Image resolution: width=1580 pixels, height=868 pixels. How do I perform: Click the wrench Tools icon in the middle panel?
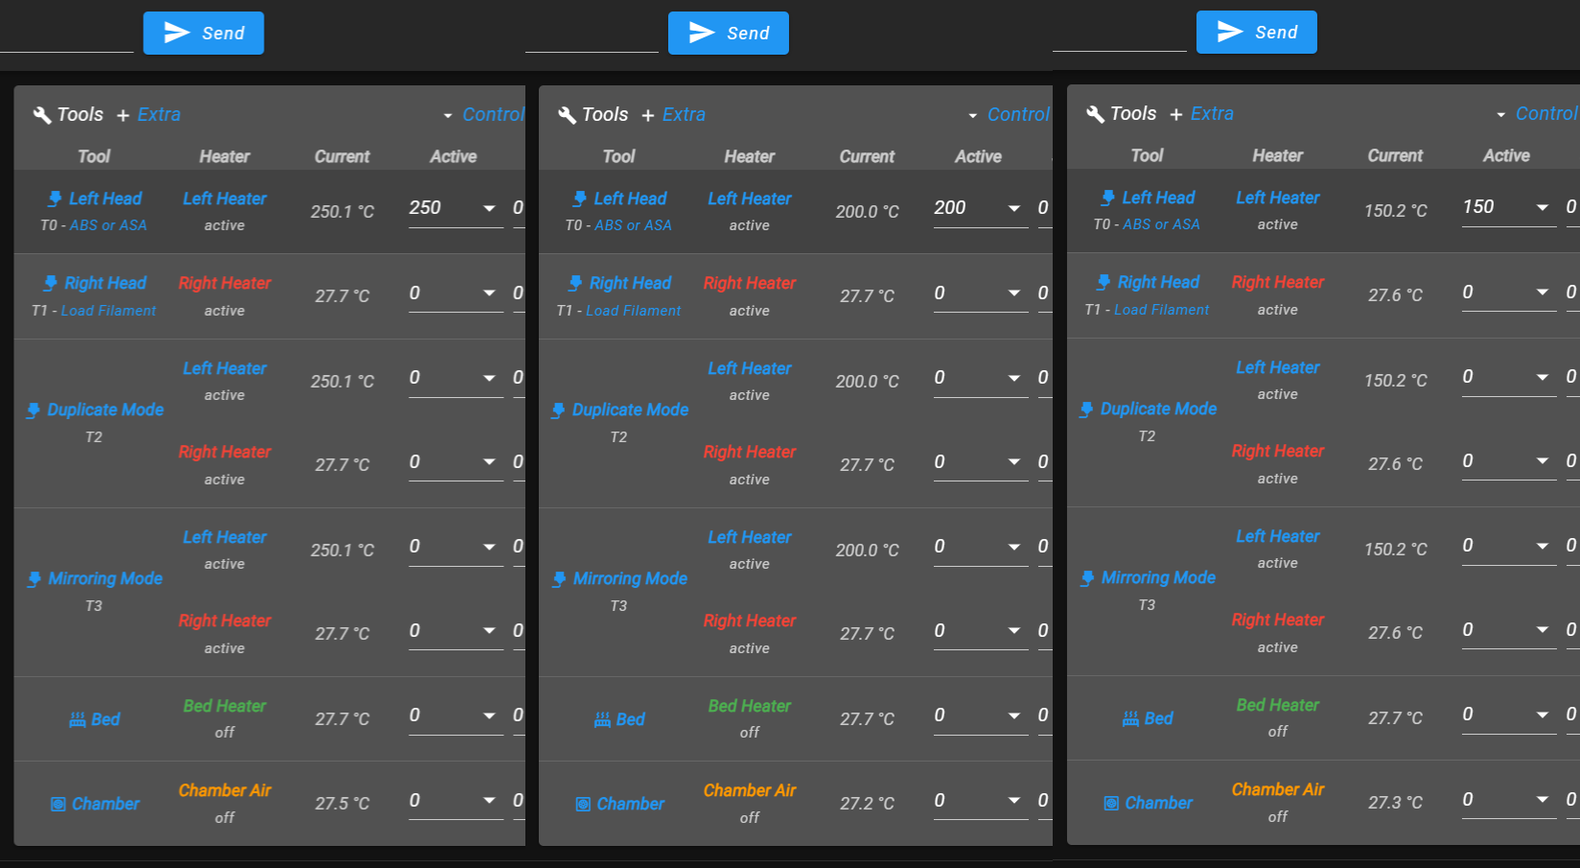coord(567,115)
